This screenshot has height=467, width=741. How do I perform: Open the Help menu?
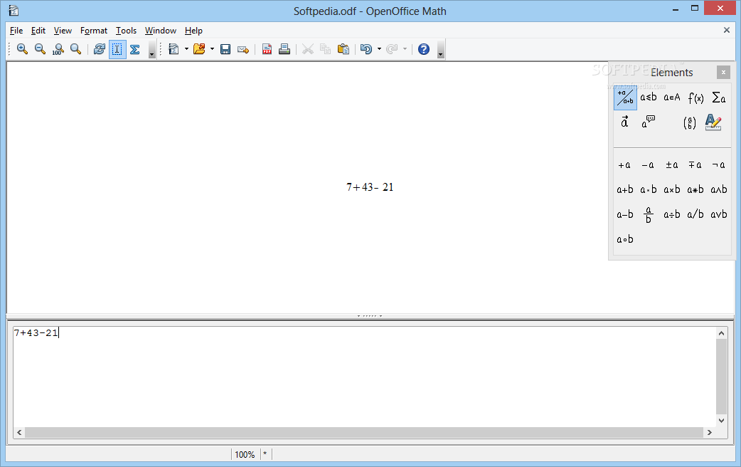pos(193,31)
